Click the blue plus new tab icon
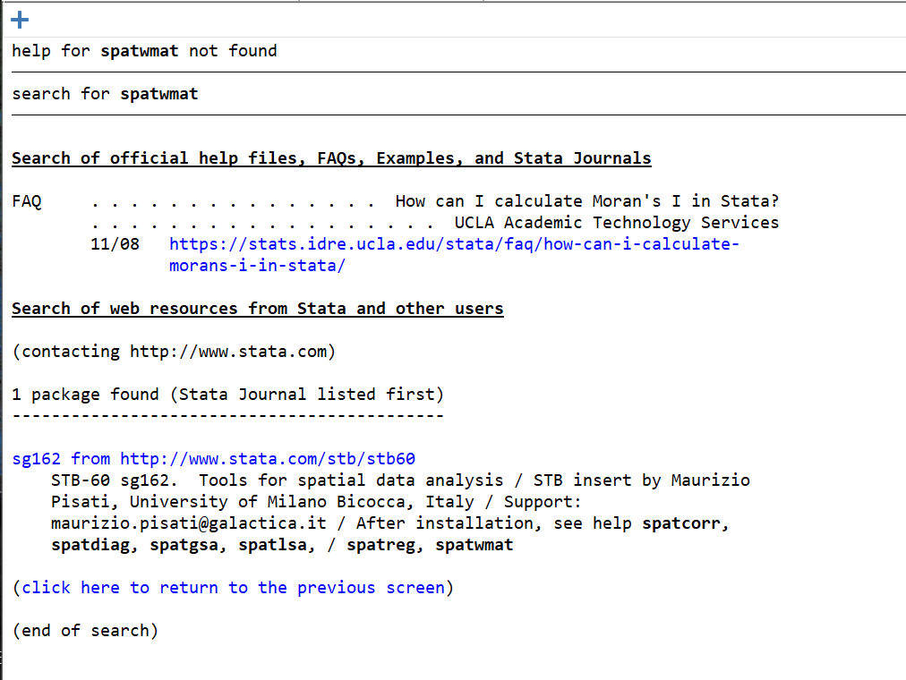Screen dimensions: 906x680 pyautogui.click(x=20, y=20)
